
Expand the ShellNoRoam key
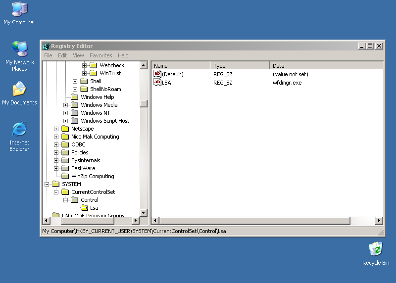tap(75, 89)
